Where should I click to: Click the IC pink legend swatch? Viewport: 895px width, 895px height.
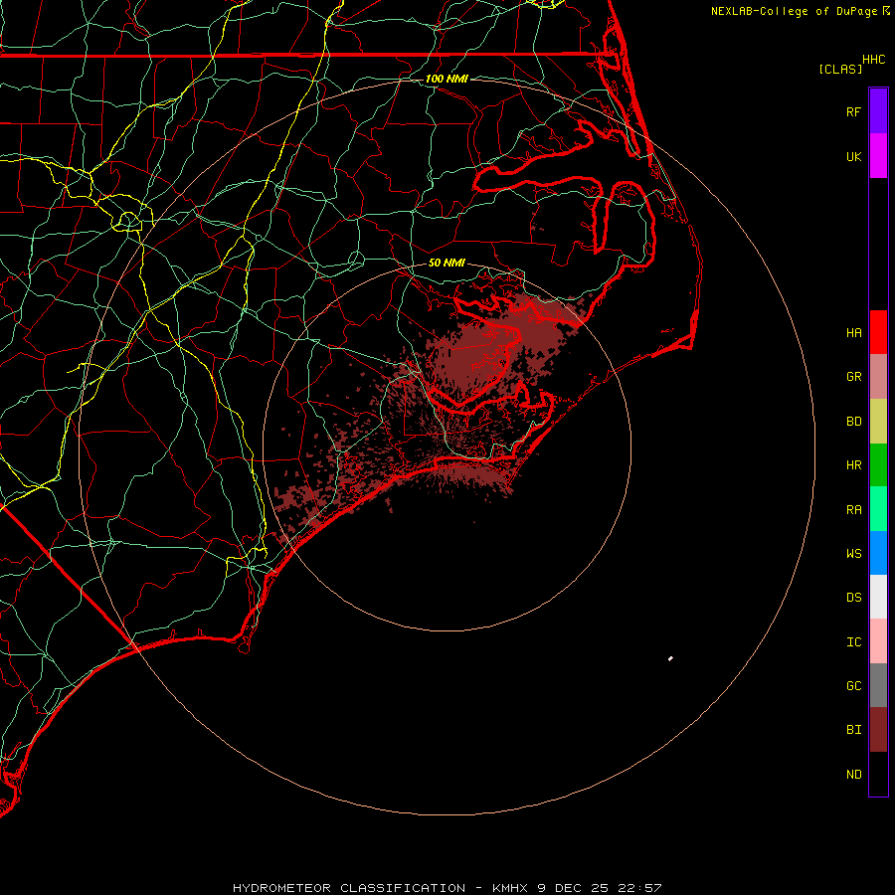tap(878, 641)
